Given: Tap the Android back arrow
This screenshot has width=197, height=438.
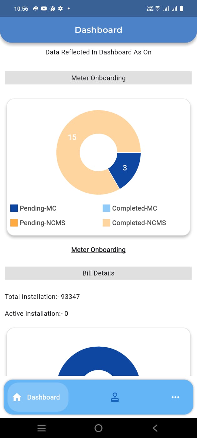Looking at the screenshot, I should [155, 428].
